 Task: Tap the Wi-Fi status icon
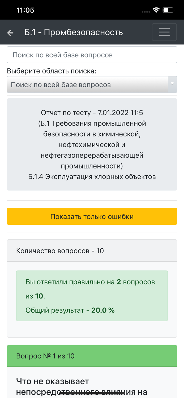coord(156,10)
